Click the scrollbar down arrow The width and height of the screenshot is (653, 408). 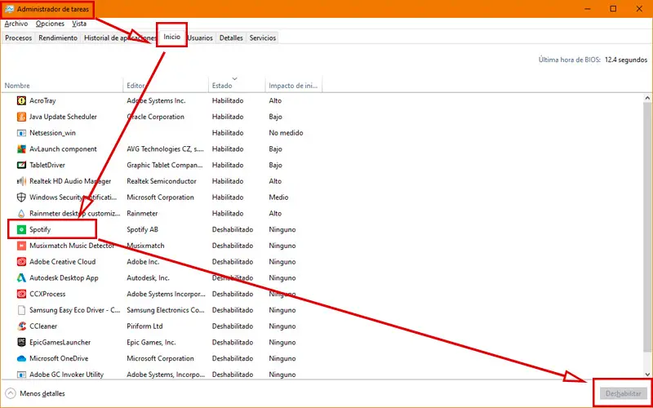[647, 375]
